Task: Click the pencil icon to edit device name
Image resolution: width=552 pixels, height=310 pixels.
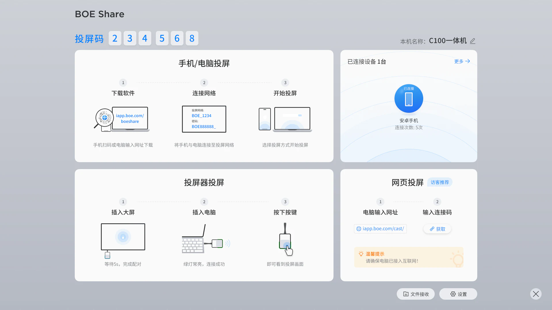Action: pos(473,41)
